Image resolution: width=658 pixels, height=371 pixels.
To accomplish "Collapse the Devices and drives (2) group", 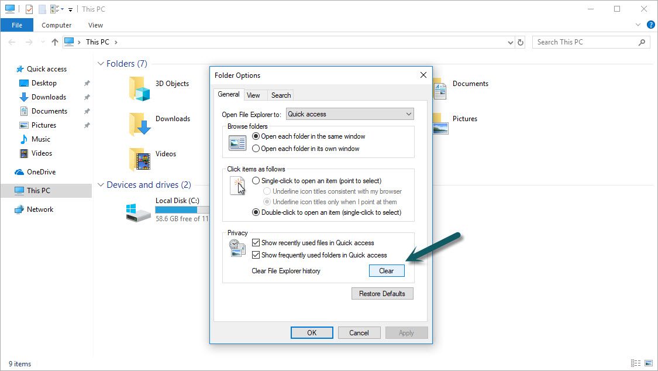I will point(101,185).
